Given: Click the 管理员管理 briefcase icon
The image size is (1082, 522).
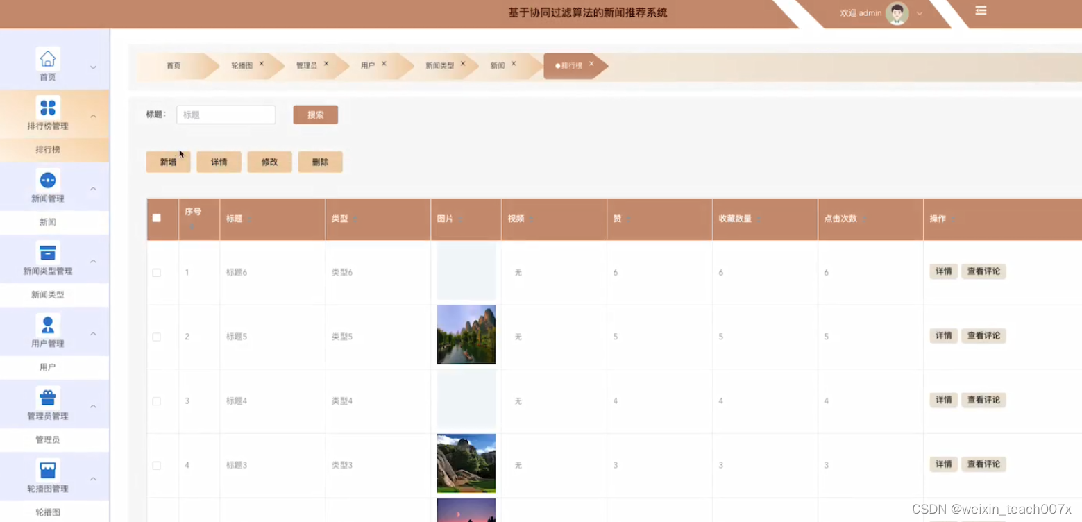Looking at the screenshot, I should coord(48,398).
